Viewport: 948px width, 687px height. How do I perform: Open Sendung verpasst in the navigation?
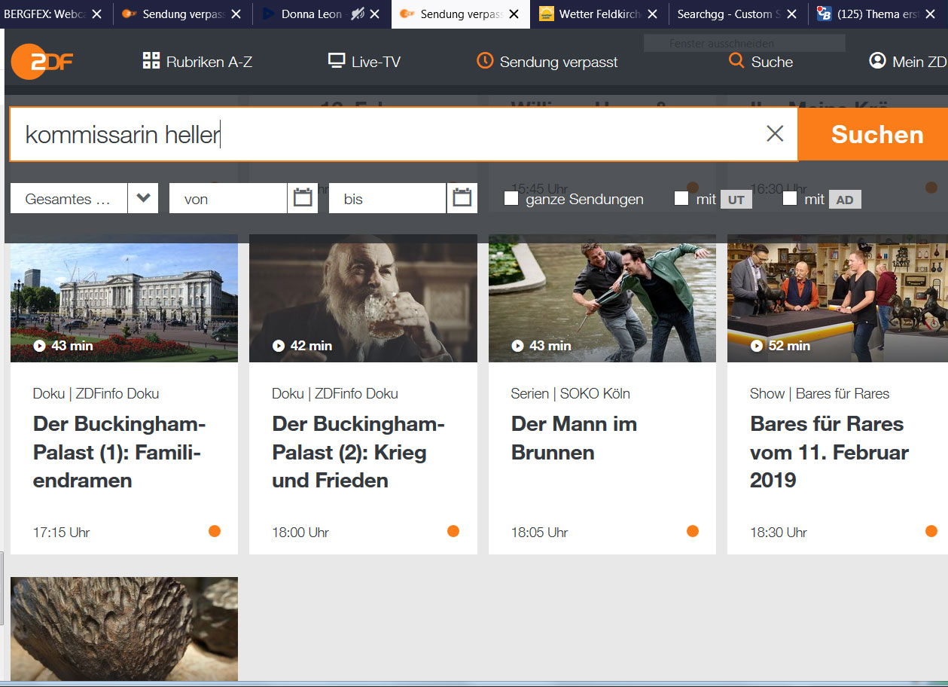click(x=547, y=62)
